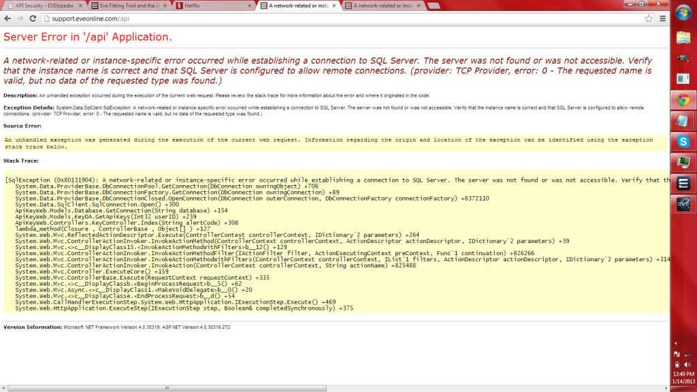This screenshot has width=697, height=392.
Task: Open the EVE Online taskbar icon
Action: coord(683,205)
